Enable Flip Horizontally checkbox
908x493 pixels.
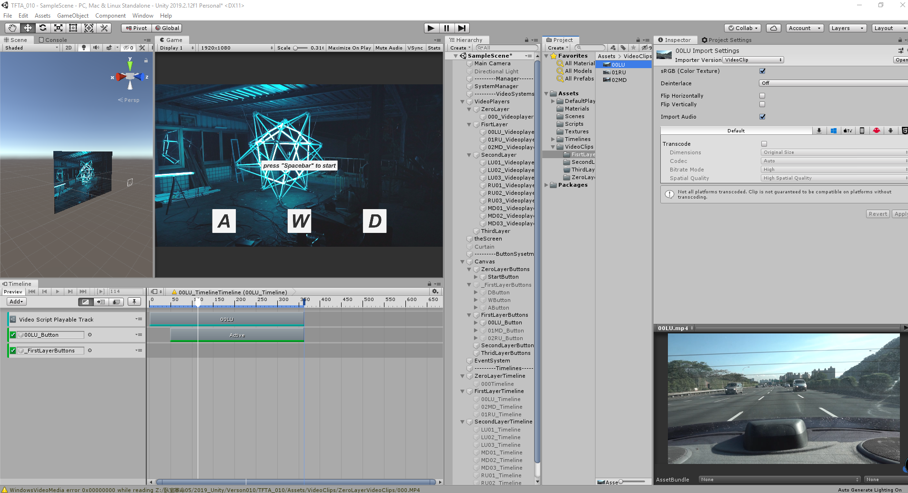(x=762, y=96)
